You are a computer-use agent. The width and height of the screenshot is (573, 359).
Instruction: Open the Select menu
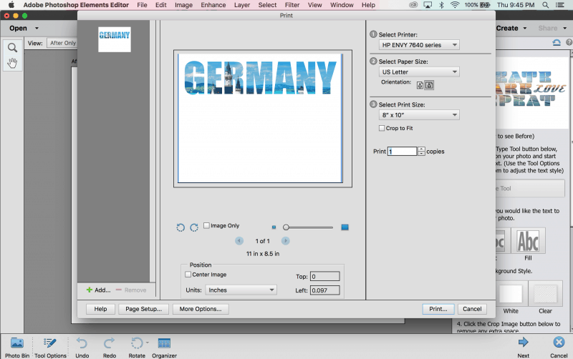click(267, 5)
